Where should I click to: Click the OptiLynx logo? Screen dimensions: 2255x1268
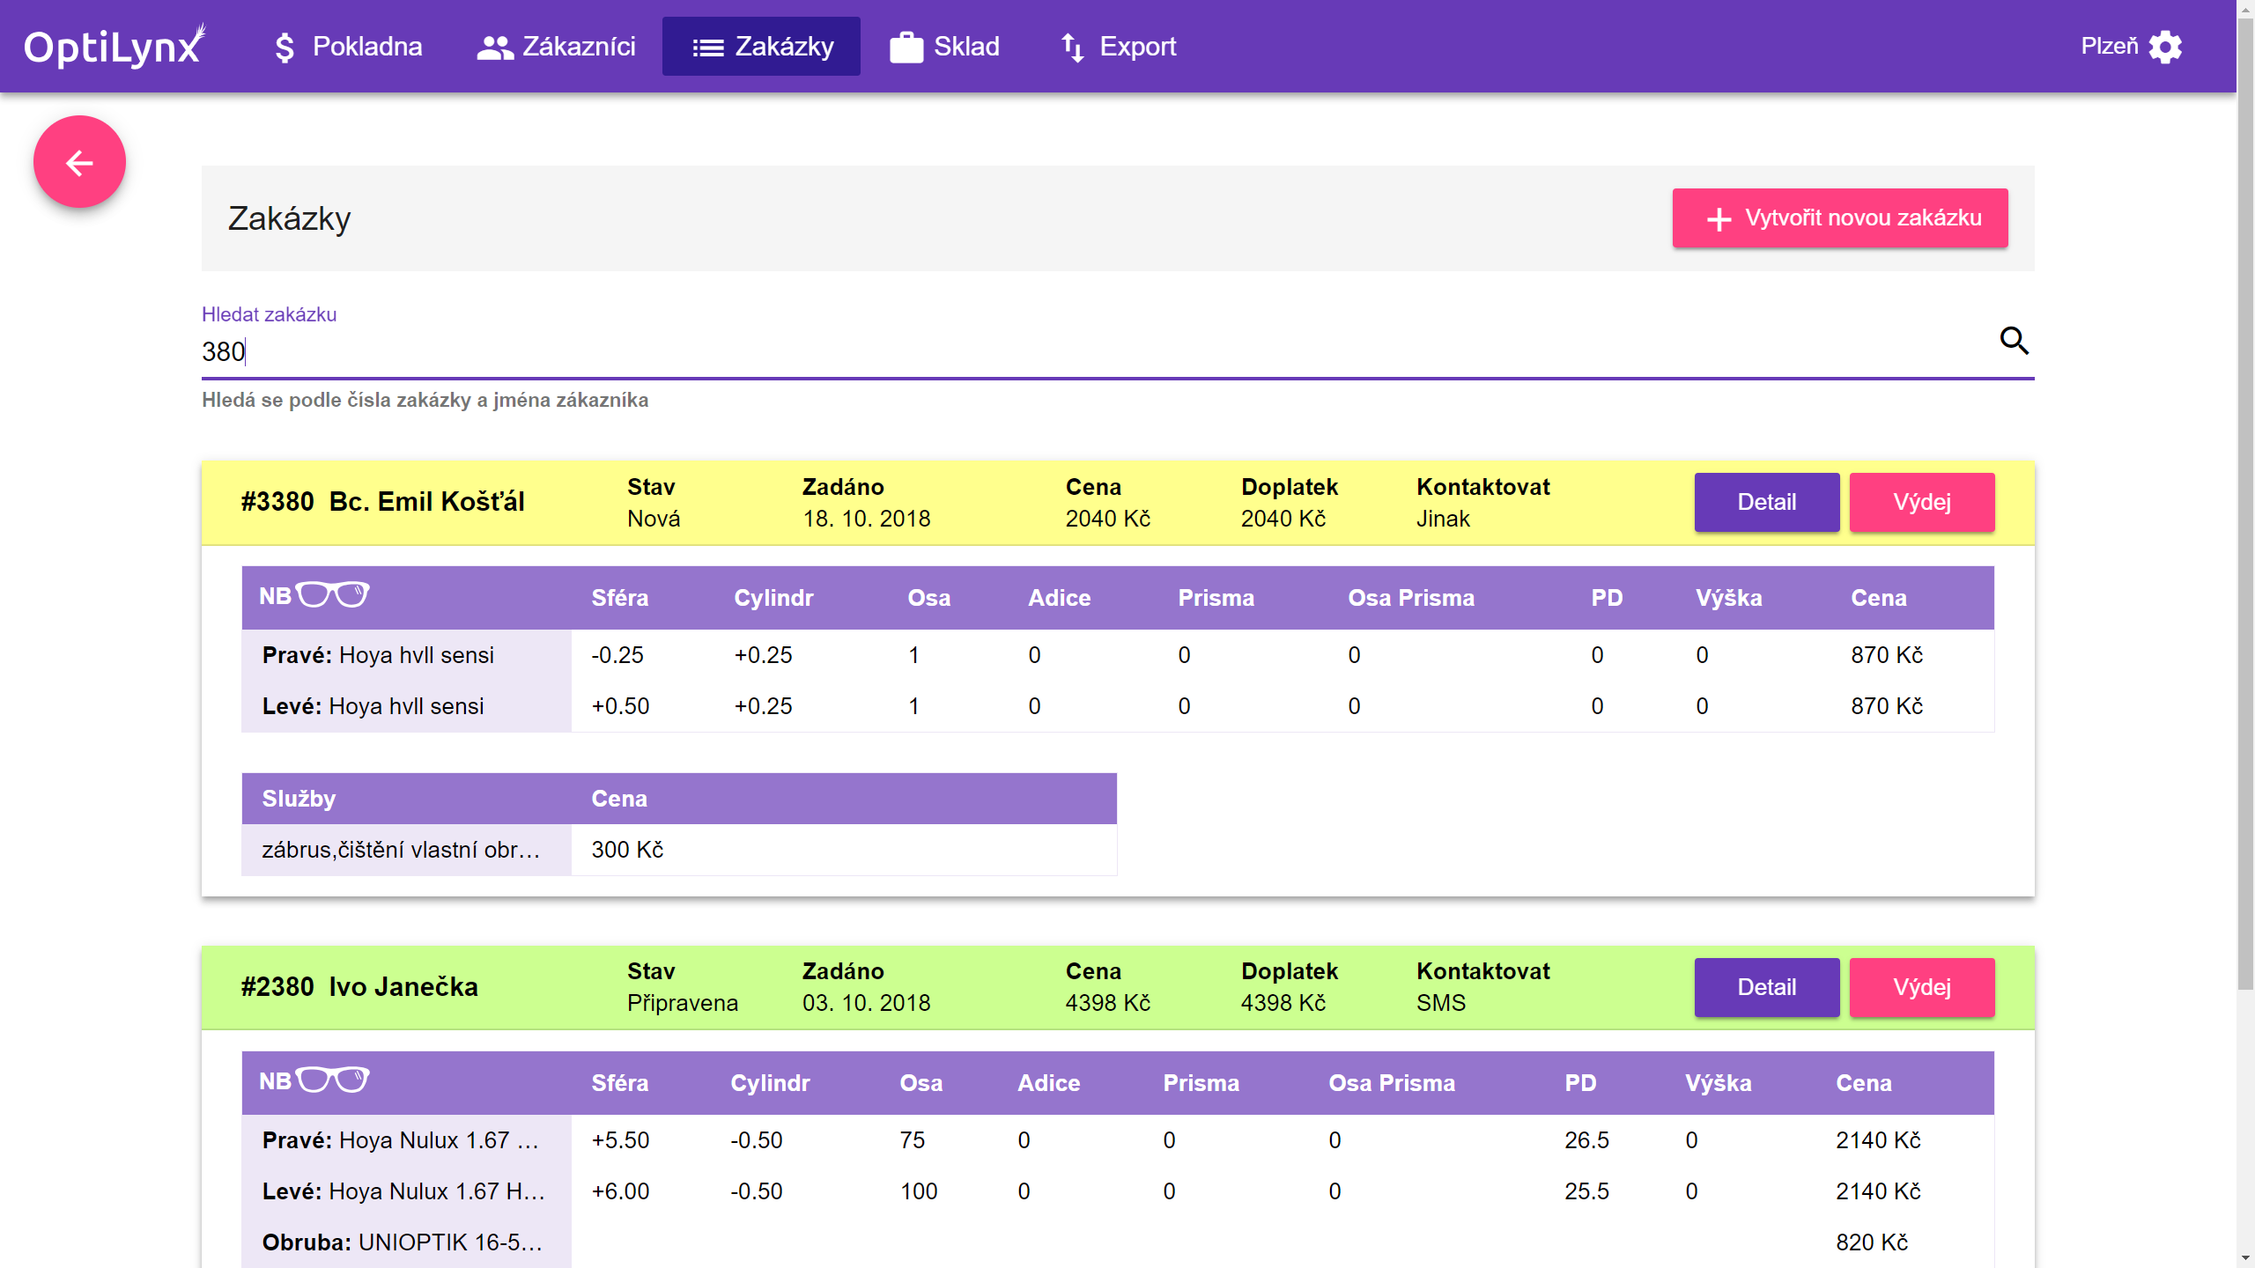point(115,47)
